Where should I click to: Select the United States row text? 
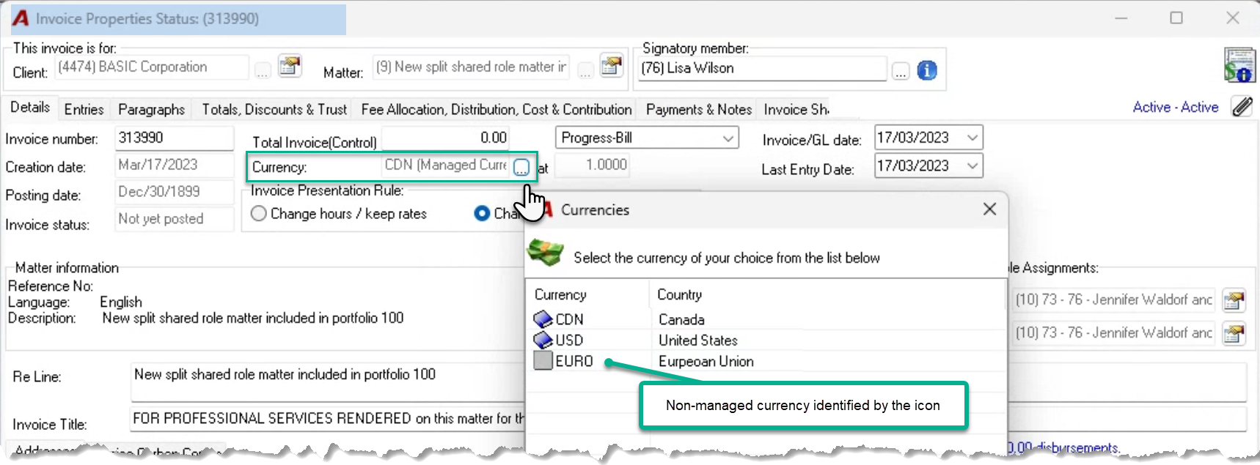coord(697,341)
